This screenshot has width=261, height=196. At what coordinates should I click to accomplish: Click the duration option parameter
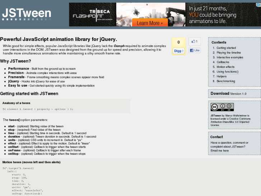click(x=52, y=137)
